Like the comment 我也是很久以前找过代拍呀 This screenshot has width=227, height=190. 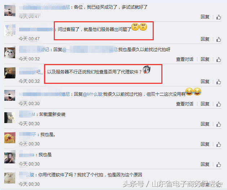pyautogui.click(x=219, y=59)
